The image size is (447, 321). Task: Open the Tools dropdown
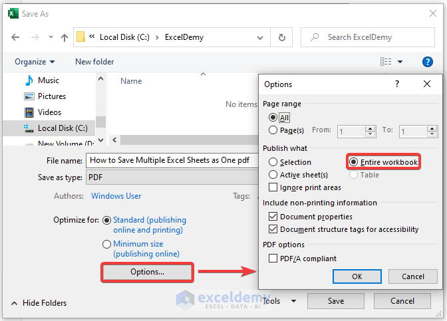tap(279, 301)
